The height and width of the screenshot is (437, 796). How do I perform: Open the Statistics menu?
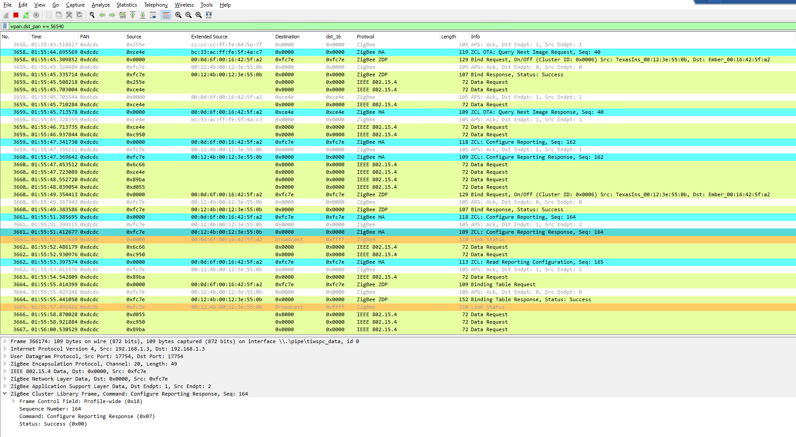[126, 5]
